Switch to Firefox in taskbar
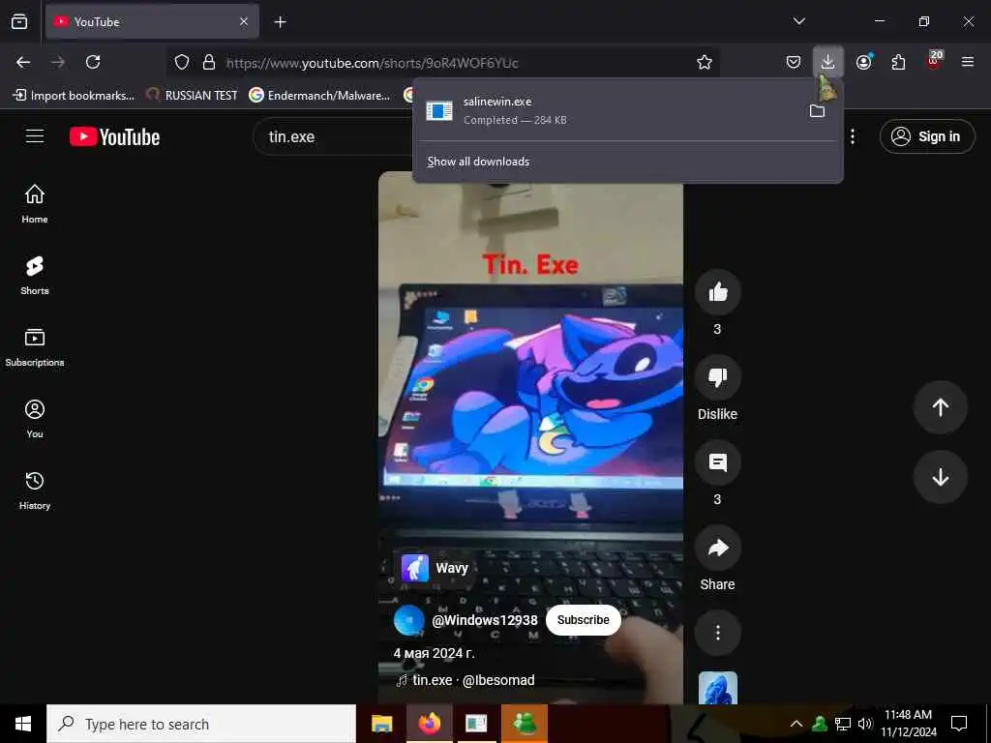Image resolution: width=991 pixels, height=743 pixels. point(429,724)
